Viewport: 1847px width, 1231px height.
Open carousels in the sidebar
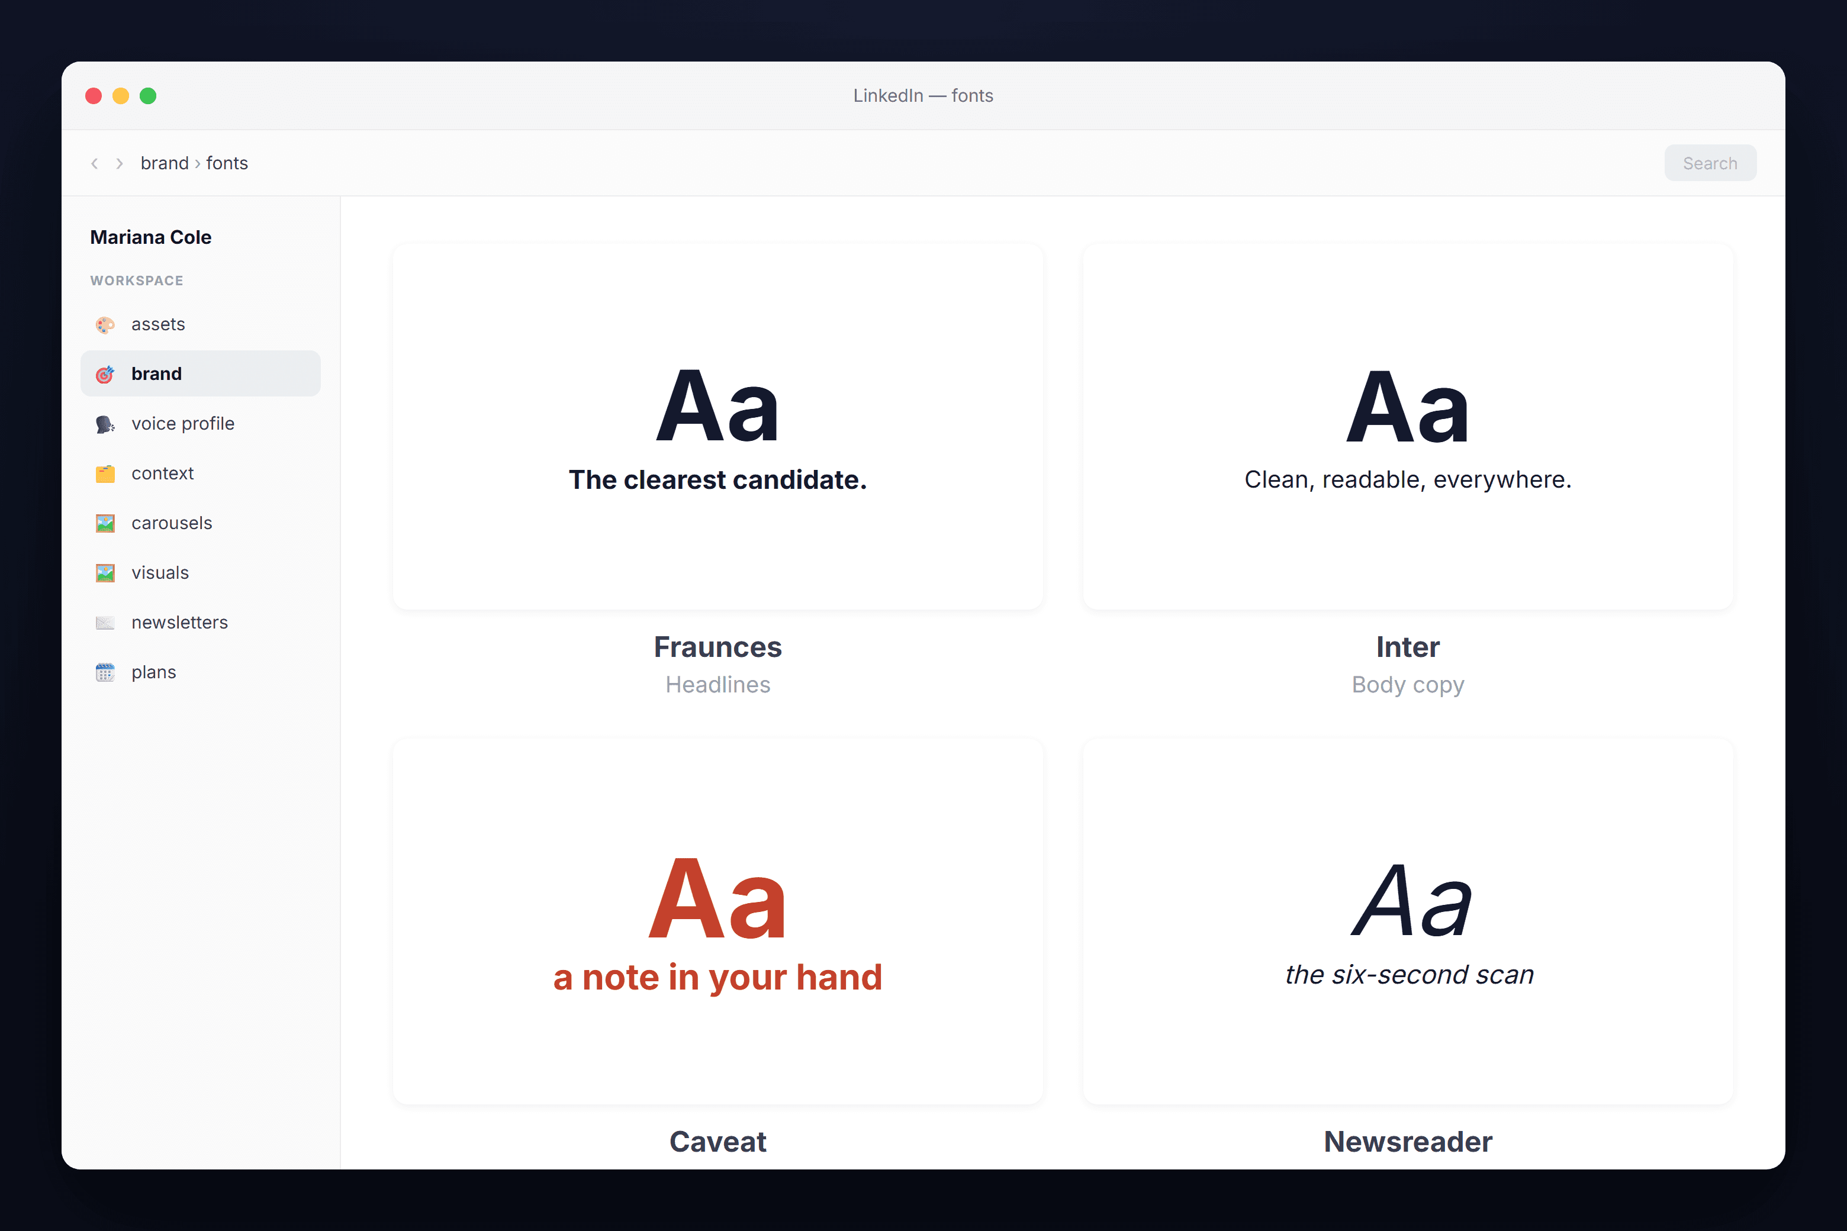coord(200,523)
